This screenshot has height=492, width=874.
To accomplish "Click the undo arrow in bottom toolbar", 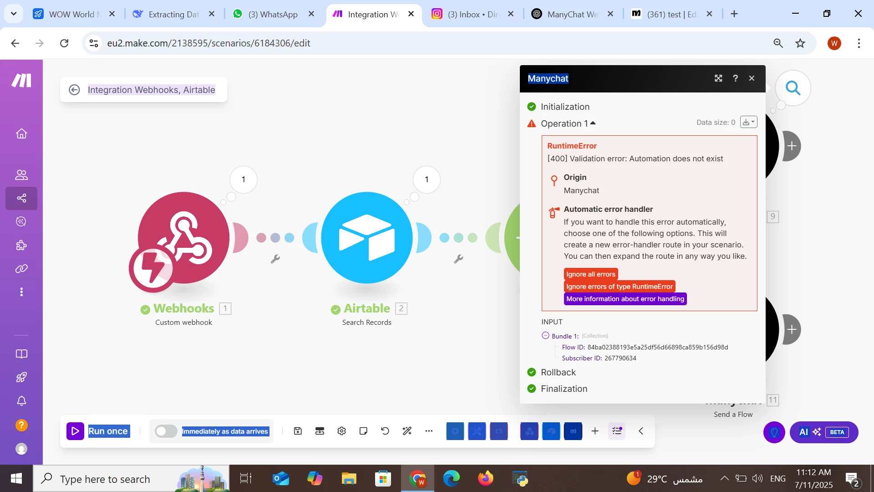I will coord(385,431).
